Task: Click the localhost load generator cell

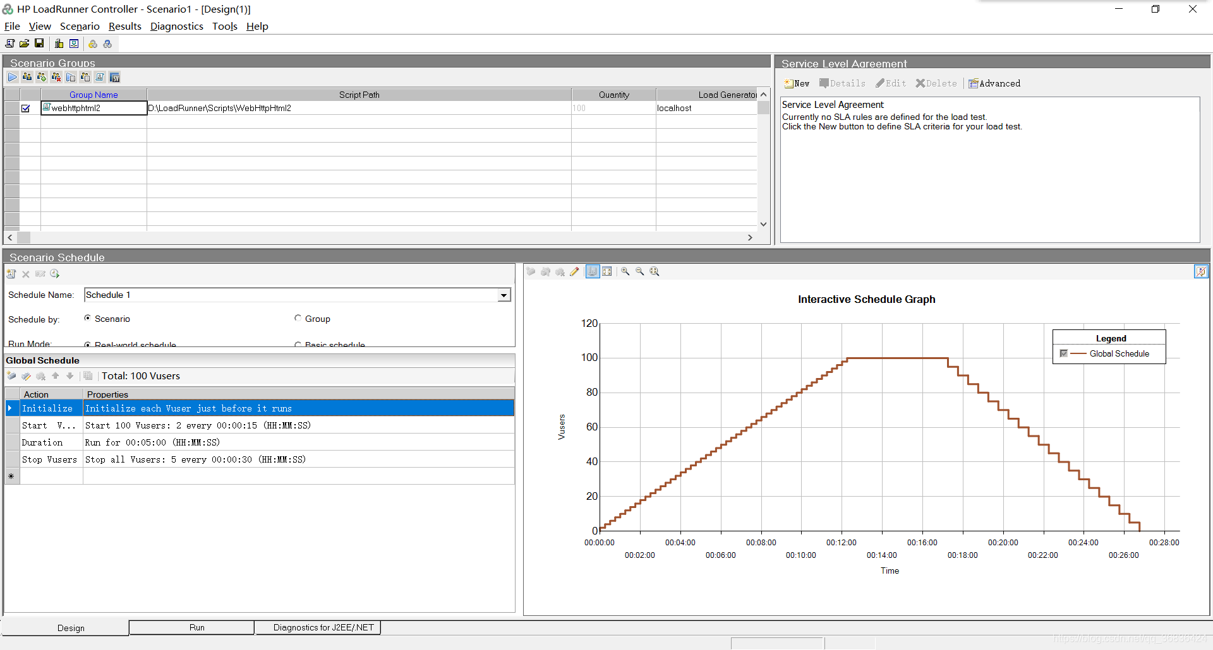Action: pos(706,108)
